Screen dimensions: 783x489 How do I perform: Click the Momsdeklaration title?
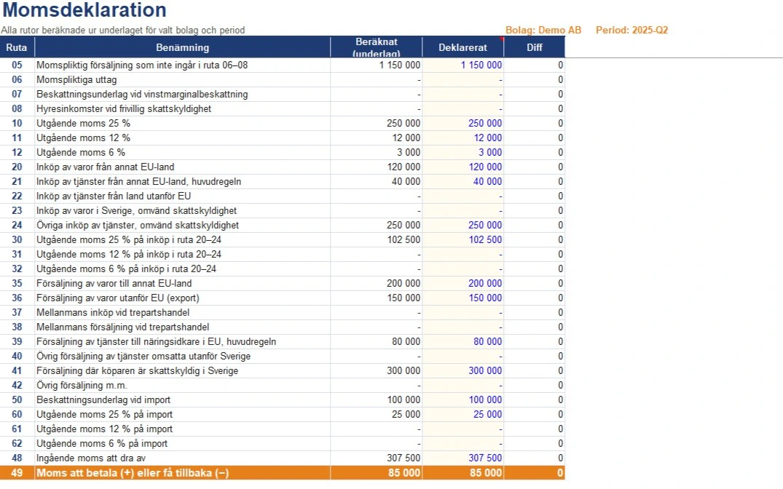pos(84,10)
